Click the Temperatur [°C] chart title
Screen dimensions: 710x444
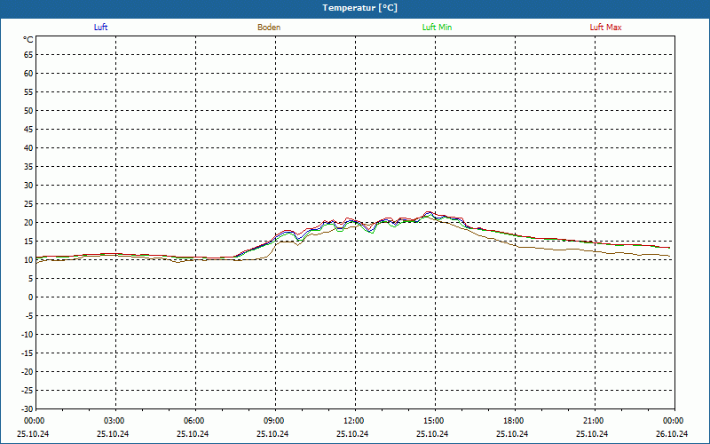pos(360,8)
